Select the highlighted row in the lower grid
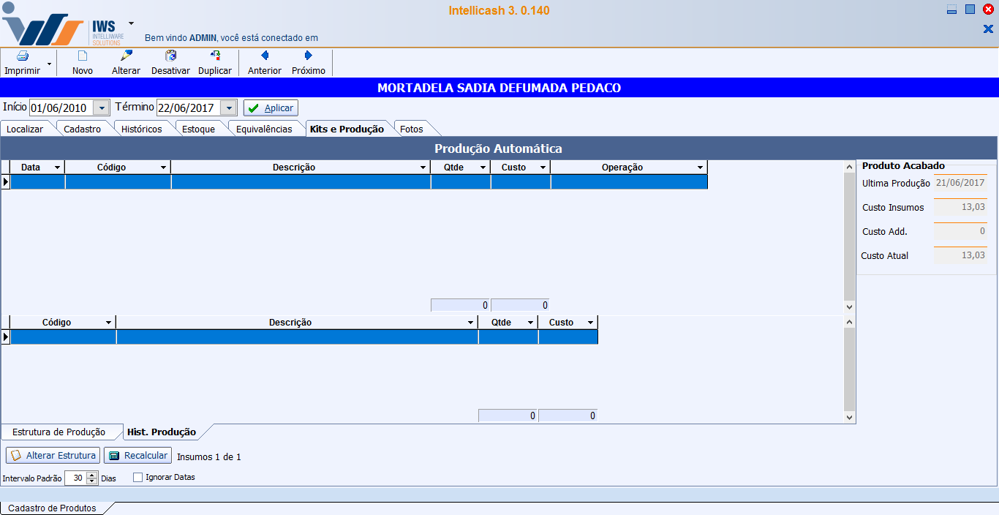The width and height of the screenshot is (999, 515). [304, 337]
